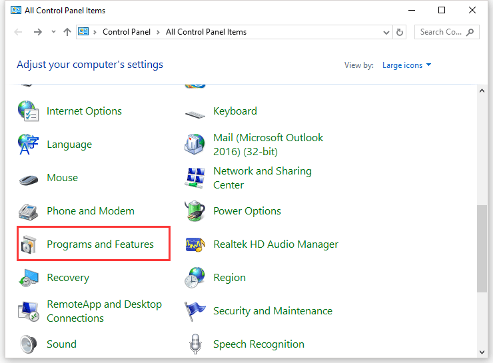Click the vertical scrollbar thumb
Screen dimensions: 493x363
(x=482, y=248)
